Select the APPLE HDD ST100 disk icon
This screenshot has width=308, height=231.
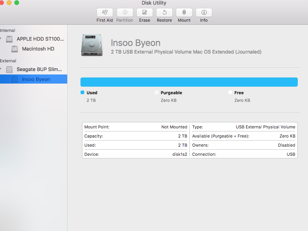point(9,39)
